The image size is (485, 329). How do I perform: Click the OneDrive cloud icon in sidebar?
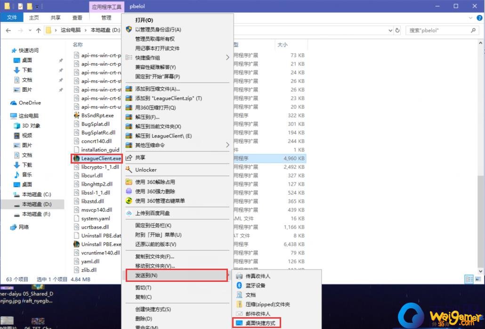tap(14, 103)
